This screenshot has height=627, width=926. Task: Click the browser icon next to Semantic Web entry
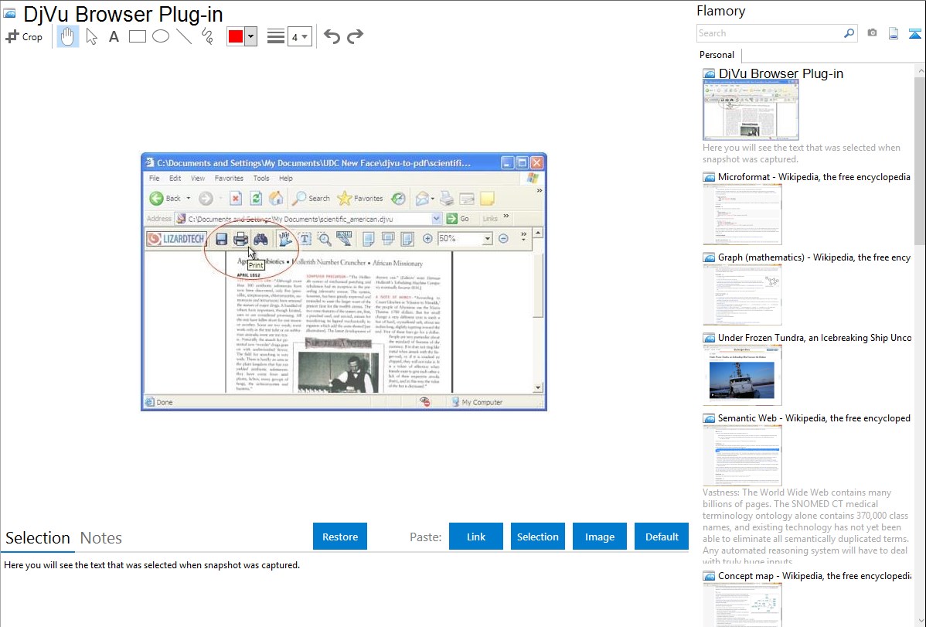tap(709, 418)
